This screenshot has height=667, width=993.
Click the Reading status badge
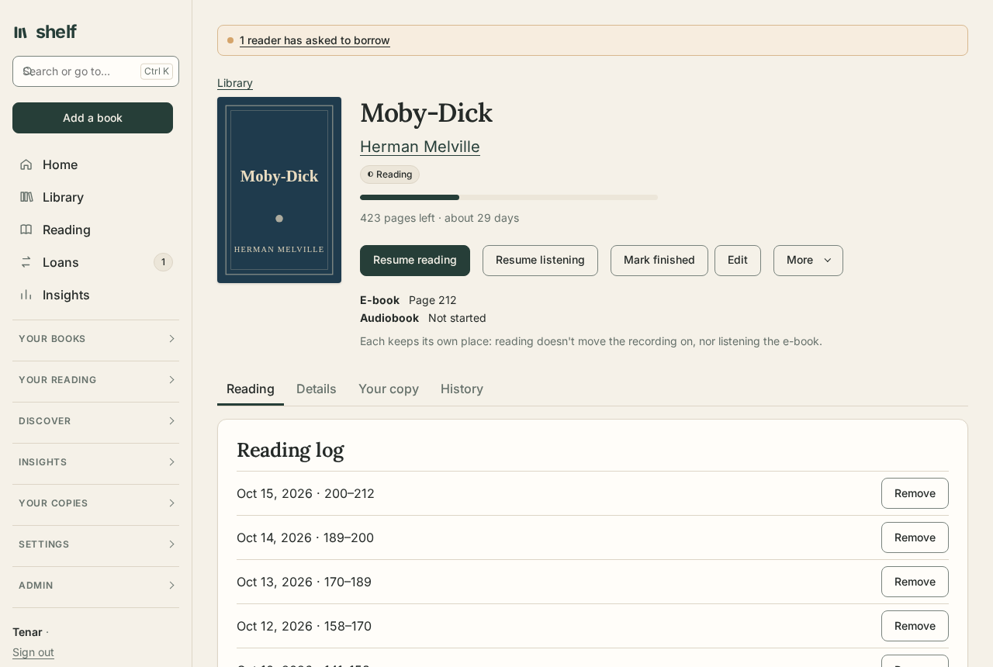click(389, 175)
